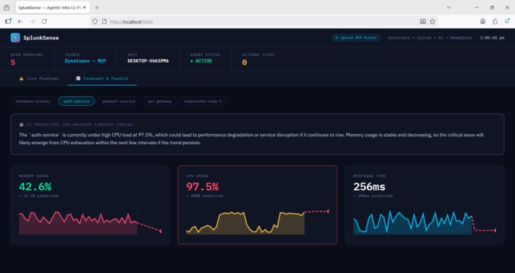Click the open problems count 5
This screenshot has width=515, height=273.
(13, 63)
